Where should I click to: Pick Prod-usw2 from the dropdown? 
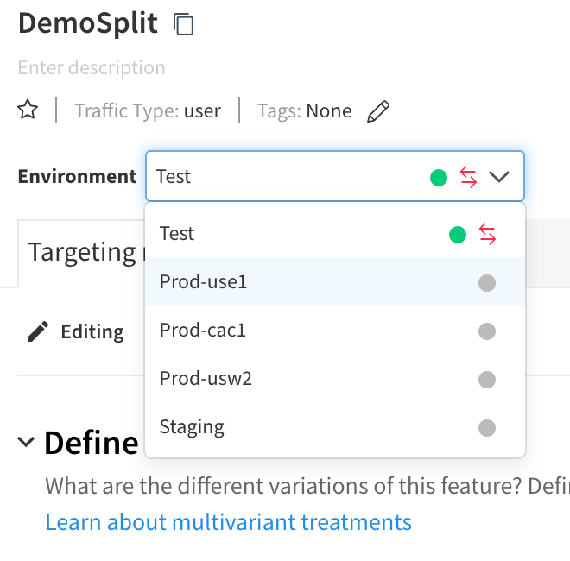[x=206, y=379]
